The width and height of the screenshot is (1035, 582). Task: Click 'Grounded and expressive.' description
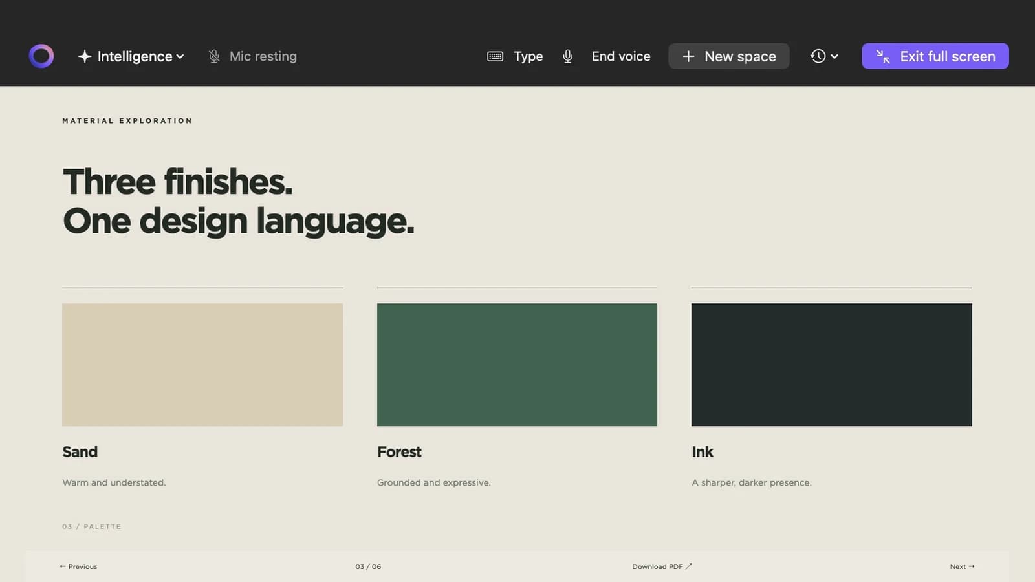point(433,482)
